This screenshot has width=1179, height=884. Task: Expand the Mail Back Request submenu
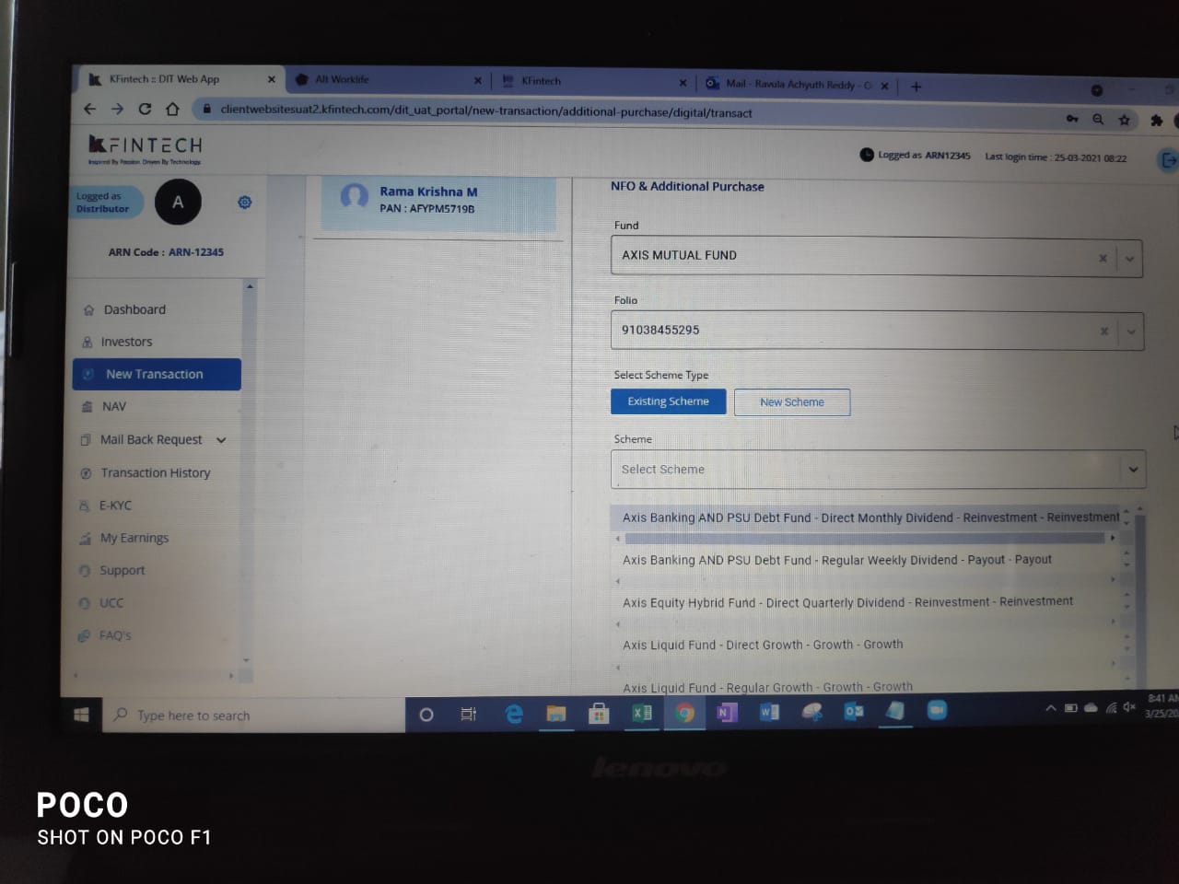coord(221,440)
